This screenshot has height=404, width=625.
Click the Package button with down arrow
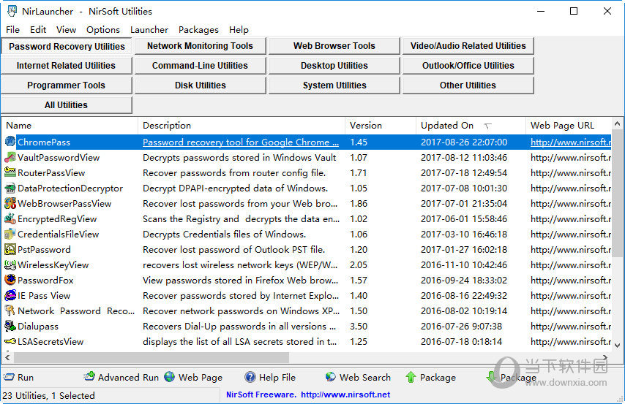pos(511,377)
